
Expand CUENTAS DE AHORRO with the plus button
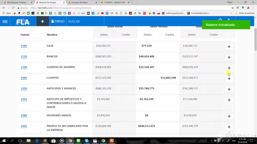(229, 68)
